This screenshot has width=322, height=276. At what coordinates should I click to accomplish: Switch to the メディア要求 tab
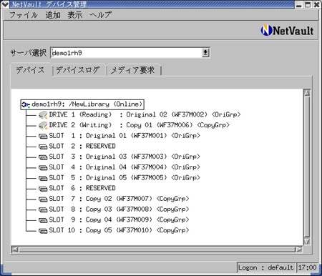(x=133, y=70)
